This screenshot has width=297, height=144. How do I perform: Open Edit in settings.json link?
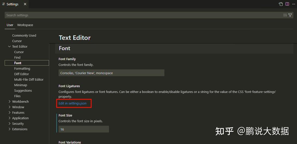(x=72, y=103)
